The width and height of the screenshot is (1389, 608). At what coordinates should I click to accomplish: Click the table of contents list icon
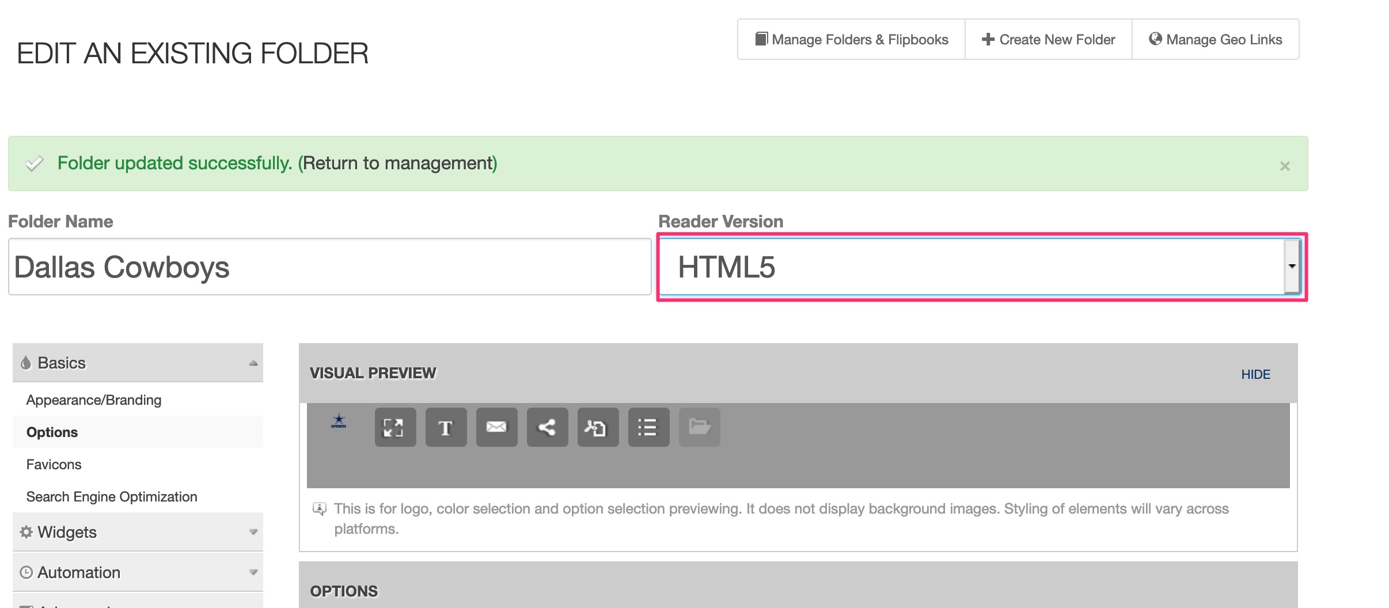tap(648, 427)
